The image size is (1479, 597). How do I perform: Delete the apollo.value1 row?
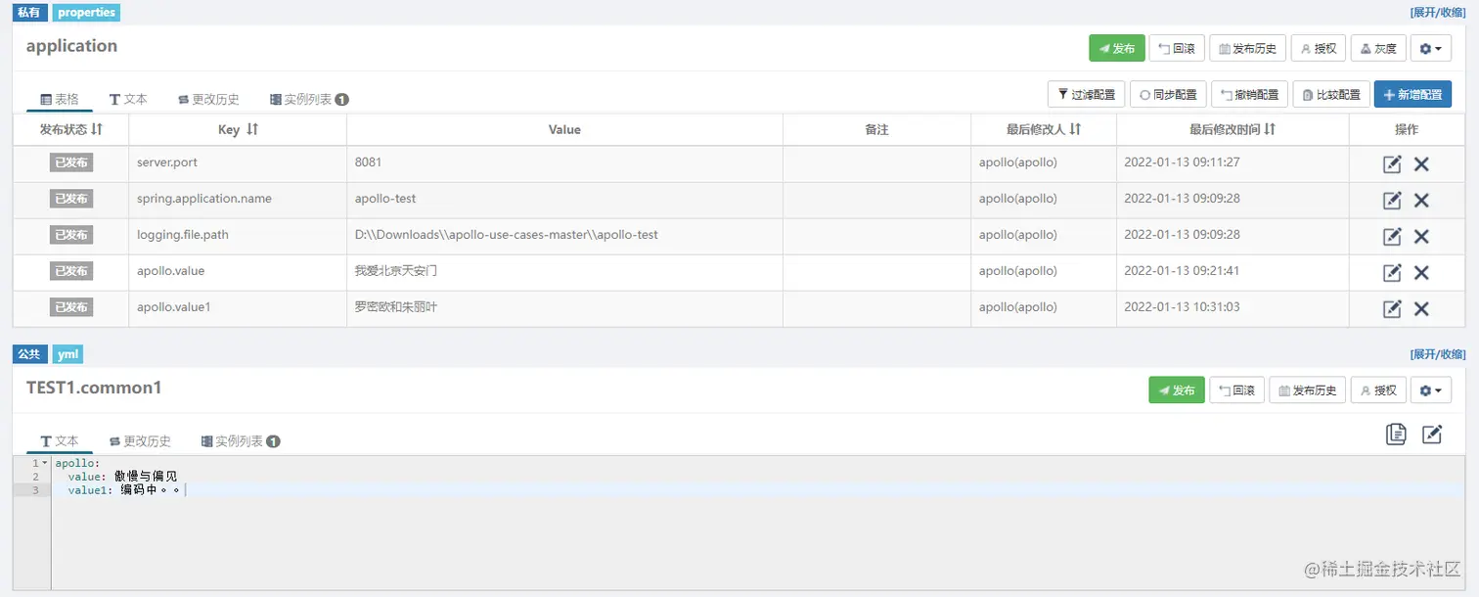coord(1421,309)
